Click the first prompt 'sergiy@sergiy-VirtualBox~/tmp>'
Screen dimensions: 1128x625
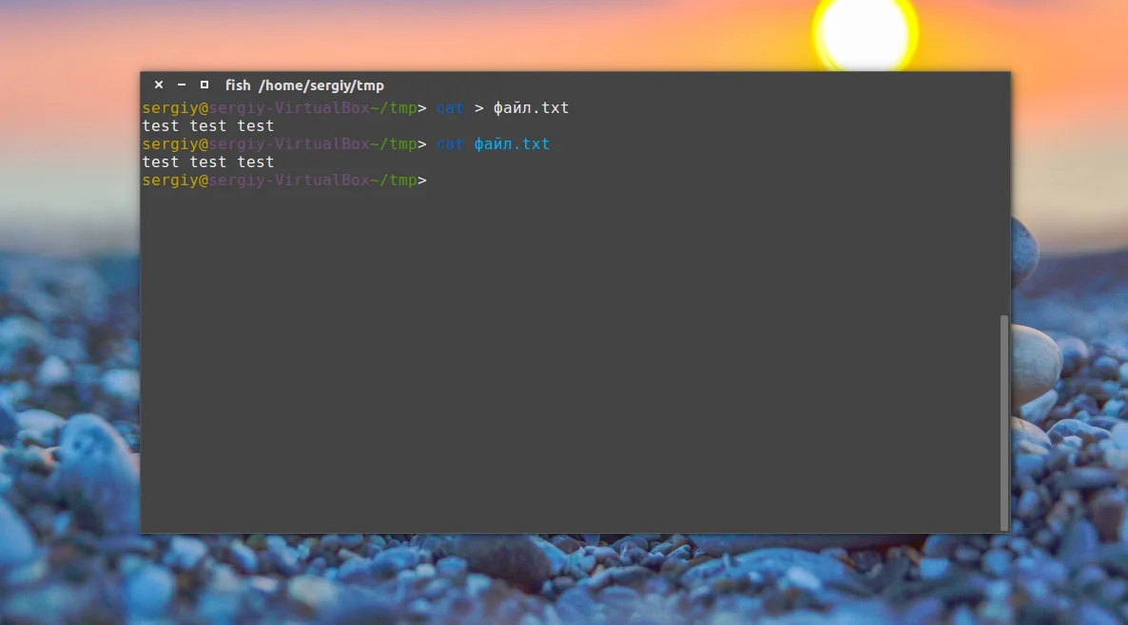(x=284, y=107)
